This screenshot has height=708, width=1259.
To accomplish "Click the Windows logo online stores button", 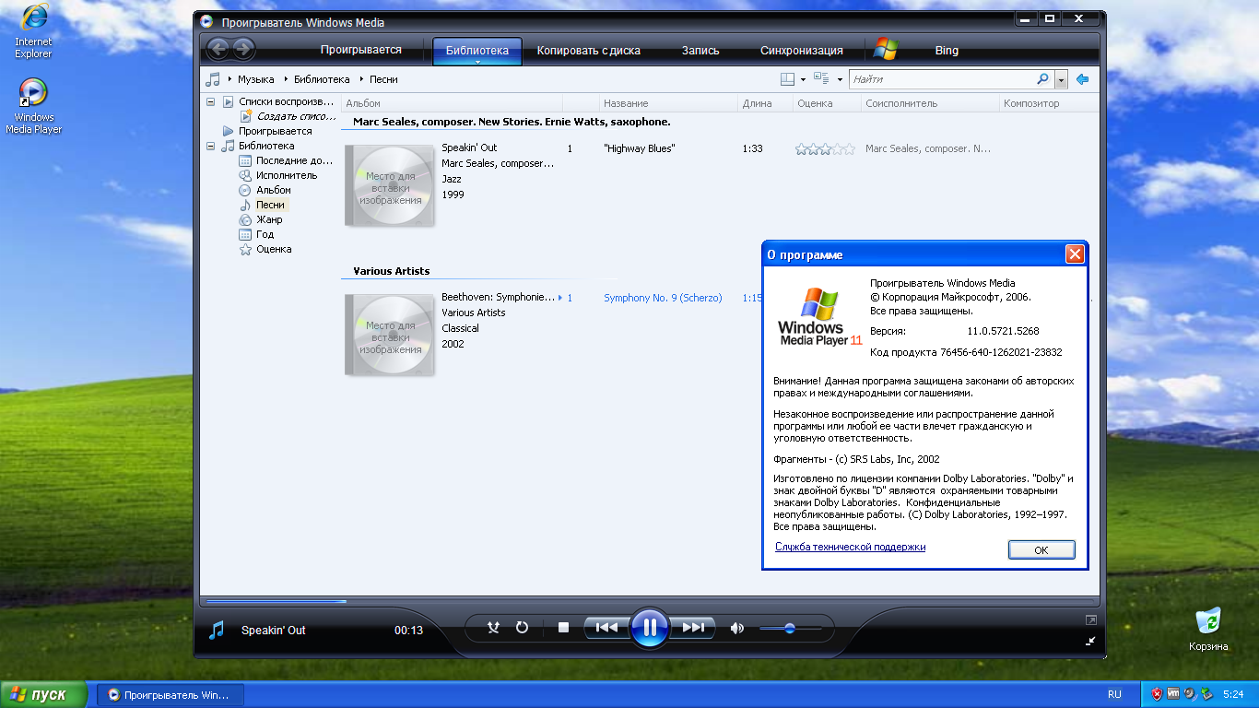I will (x=886, y=50).
